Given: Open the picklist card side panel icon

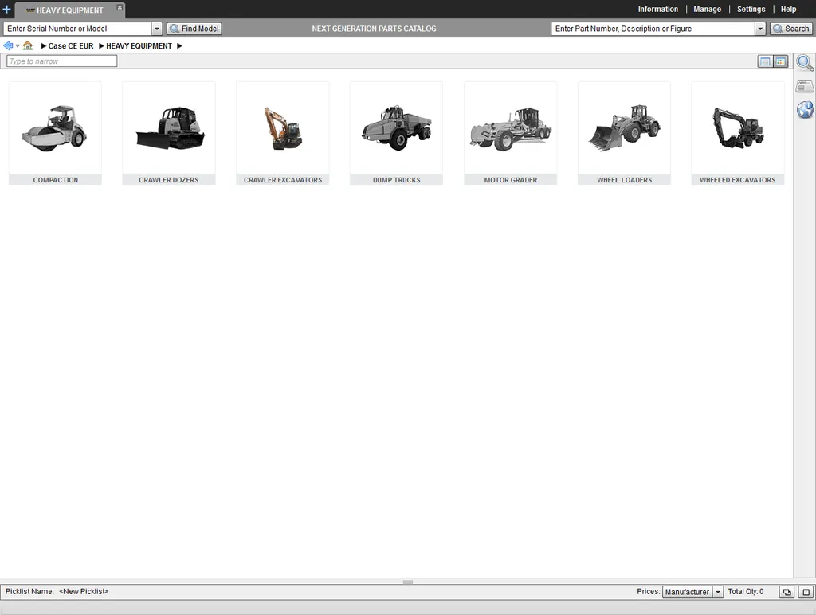Looking at the screenshot, I should tap(805, 86).
